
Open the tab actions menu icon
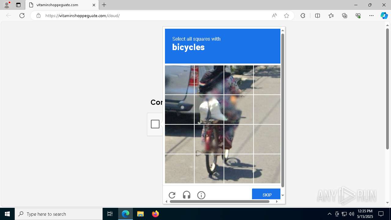click(18, 5)
